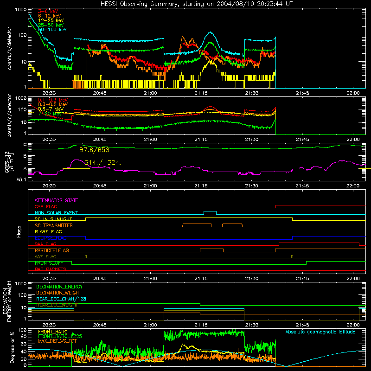Select the 50-100 keV legend label
Screen dimensions: 371x371
52,29
